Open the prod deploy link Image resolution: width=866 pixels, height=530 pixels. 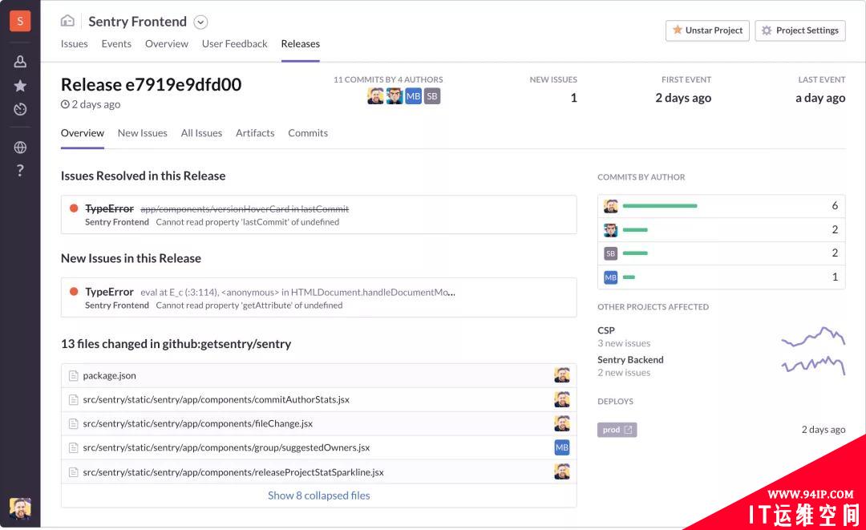[617, 430]
